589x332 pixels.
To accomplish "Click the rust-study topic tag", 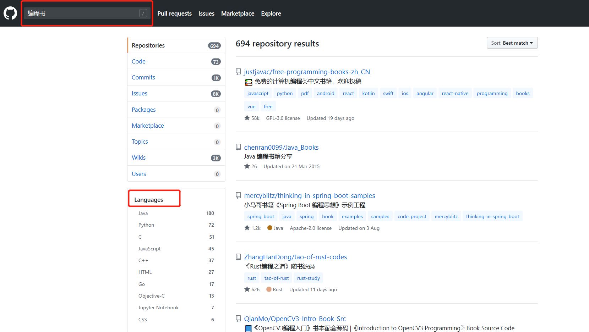I will click(x=308, y=278).
